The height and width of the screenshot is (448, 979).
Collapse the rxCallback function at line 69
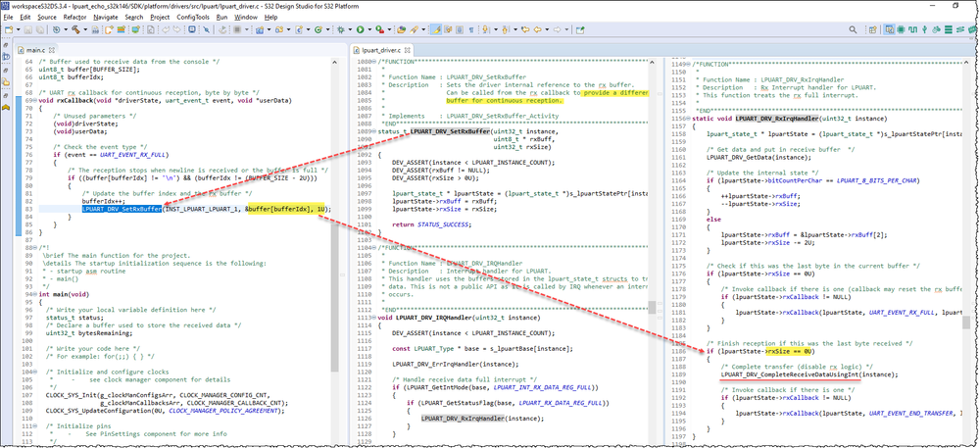pyautogui.click(x=35, y=100)
